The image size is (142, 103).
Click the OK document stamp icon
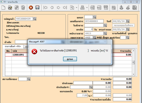click(134, 8)
